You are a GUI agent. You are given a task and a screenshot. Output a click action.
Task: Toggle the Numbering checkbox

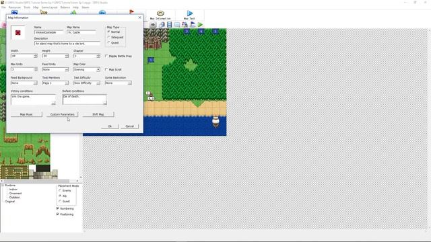tap(58, 208)
